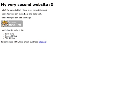Viewport: 140px width, 105px height.
Task: Click the 'Here's how to make a list:' text
Action: [x=12, y=30]
